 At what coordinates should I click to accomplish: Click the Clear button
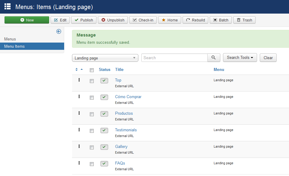point(268,57)
